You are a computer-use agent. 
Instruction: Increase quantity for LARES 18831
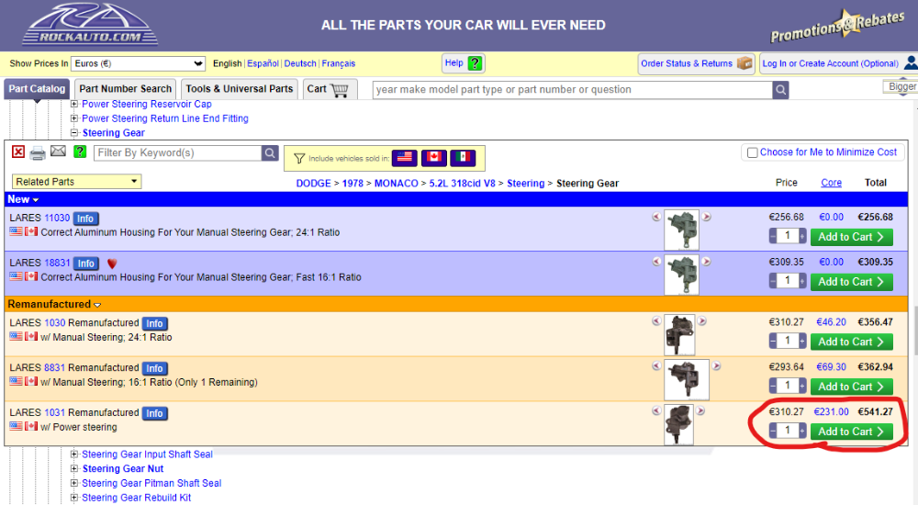(x=802, y=281)
